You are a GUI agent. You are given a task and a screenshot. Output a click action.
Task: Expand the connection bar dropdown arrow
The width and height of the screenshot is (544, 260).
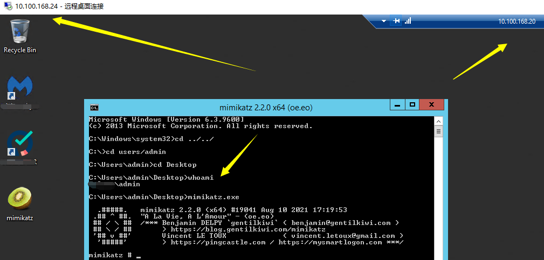[384, 21]
